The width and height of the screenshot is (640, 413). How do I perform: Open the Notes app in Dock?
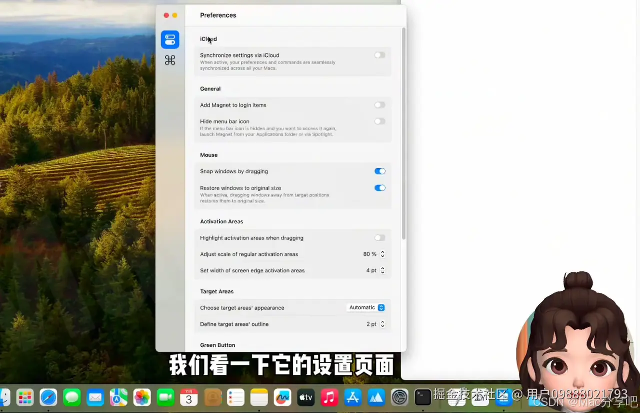pos(259,398)
